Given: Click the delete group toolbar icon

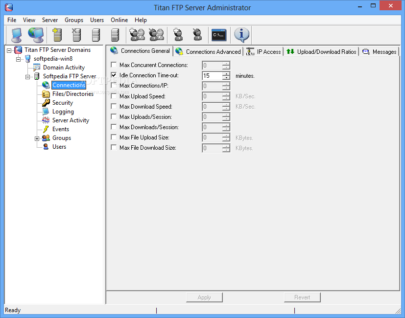Looking at the screenshot, I should [x=156, y=35].
